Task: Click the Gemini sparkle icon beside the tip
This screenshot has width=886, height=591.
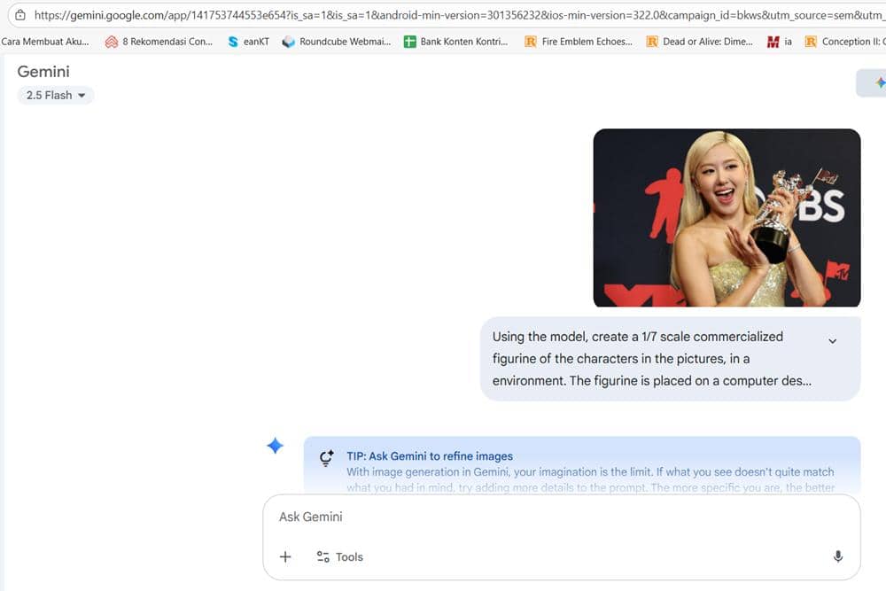Action: [276, 446]
